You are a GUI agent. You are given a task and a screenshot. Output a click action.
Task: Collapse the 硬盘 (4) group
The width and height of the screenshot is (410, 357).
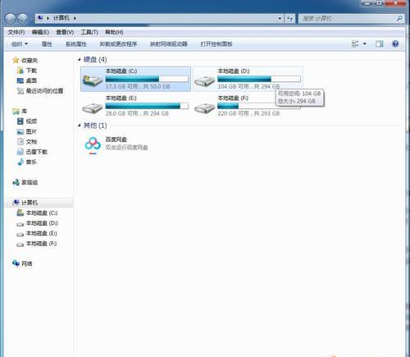coord(79,59)
